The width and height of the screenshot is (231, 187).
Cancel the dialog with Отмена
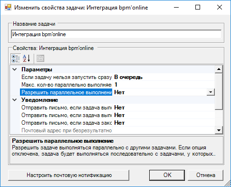click(205, 175)
